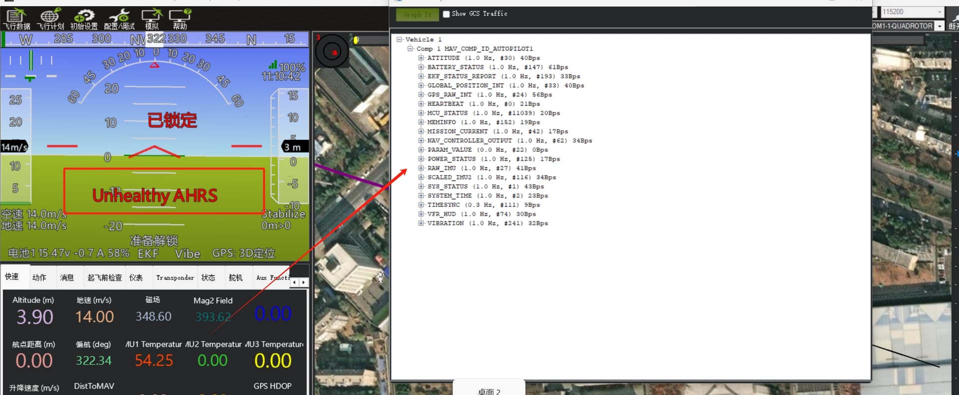Open the 飞行数据 (Flight Data) screen

[16, 19]
